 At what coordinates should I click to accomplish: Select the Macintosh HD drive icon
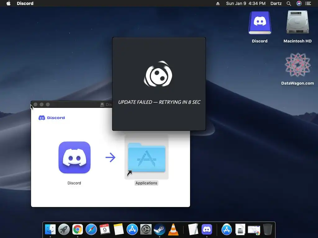(298, 22)
